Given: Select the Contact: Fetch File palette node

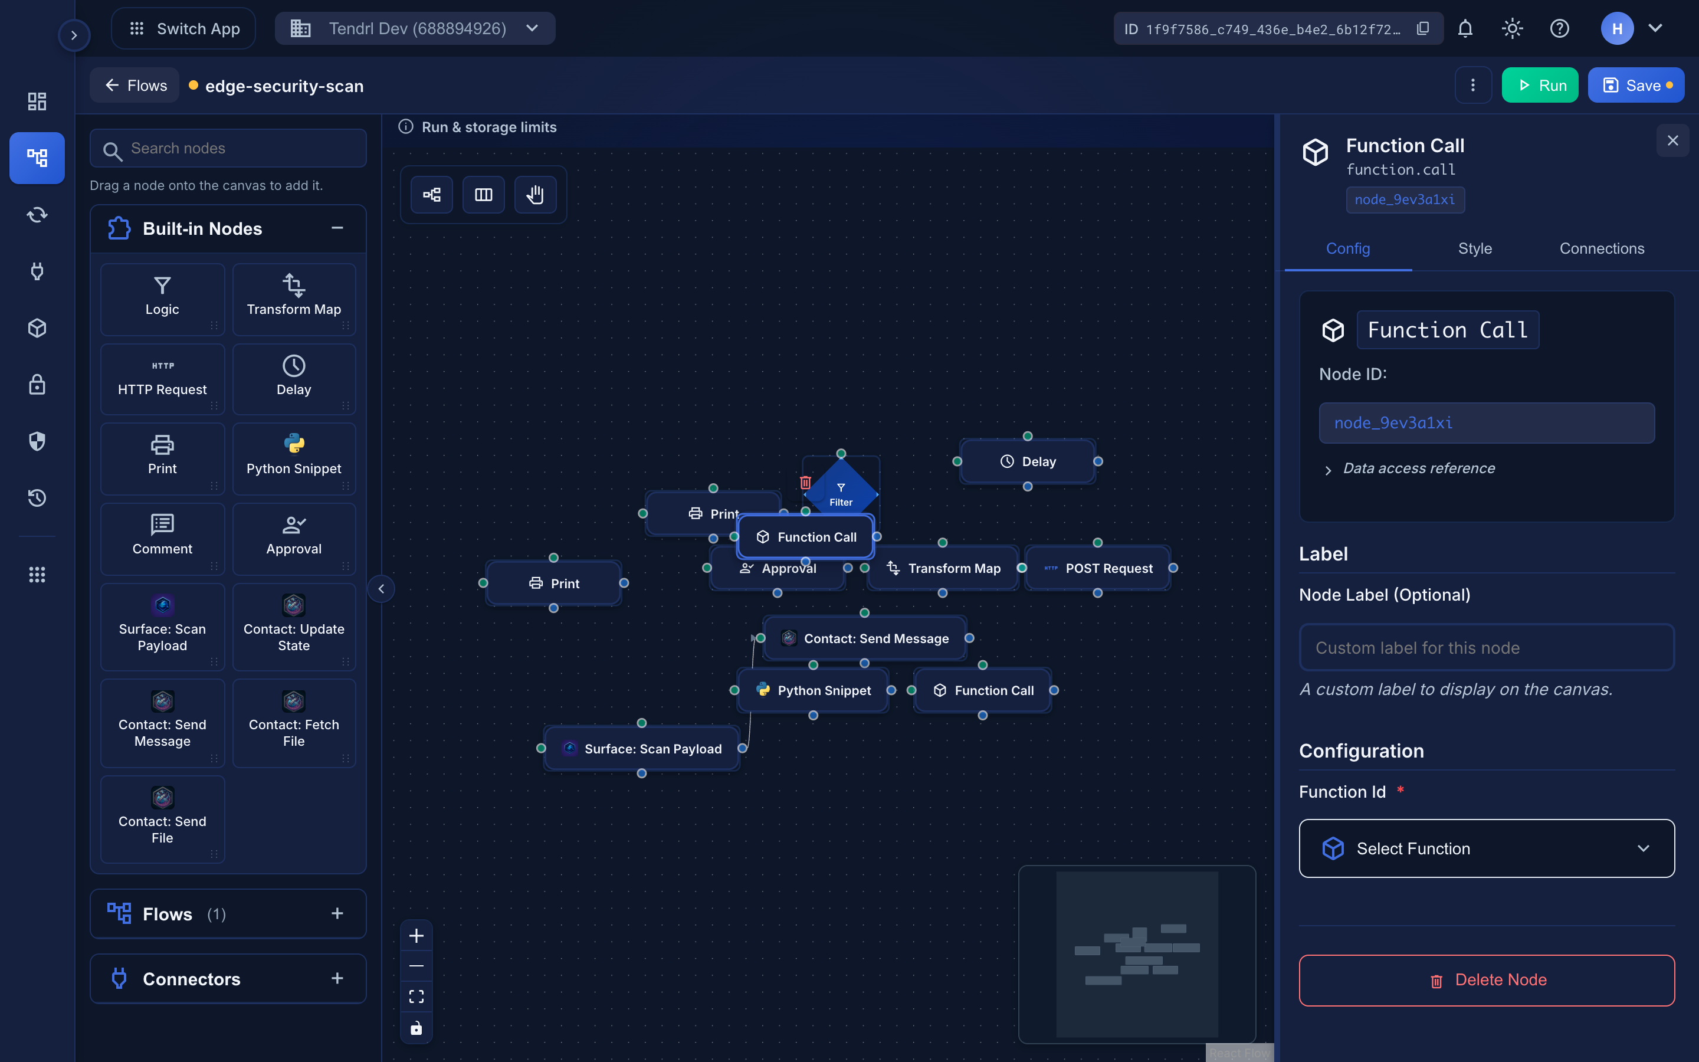Looking at the screenshot, I should pos(293,723).
